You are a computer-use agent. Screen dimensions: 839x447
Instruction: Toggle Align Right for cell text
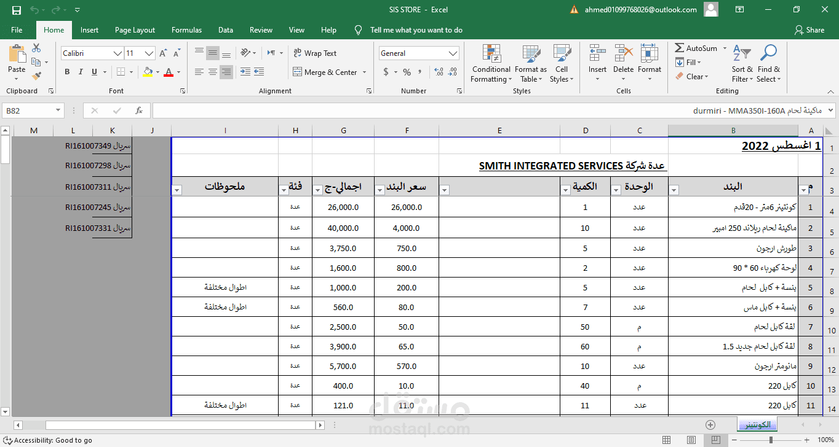[226, 72]
